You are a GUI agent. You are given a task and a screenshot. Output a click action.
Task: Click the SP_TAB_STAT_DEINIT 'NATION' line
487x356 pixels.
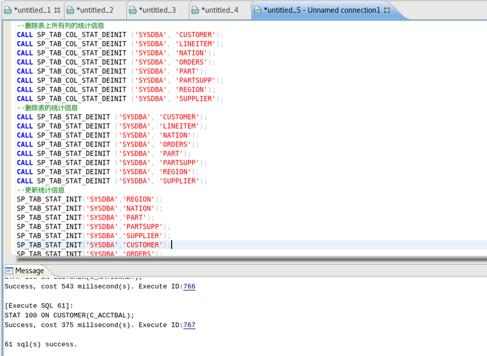click(108, 135)
